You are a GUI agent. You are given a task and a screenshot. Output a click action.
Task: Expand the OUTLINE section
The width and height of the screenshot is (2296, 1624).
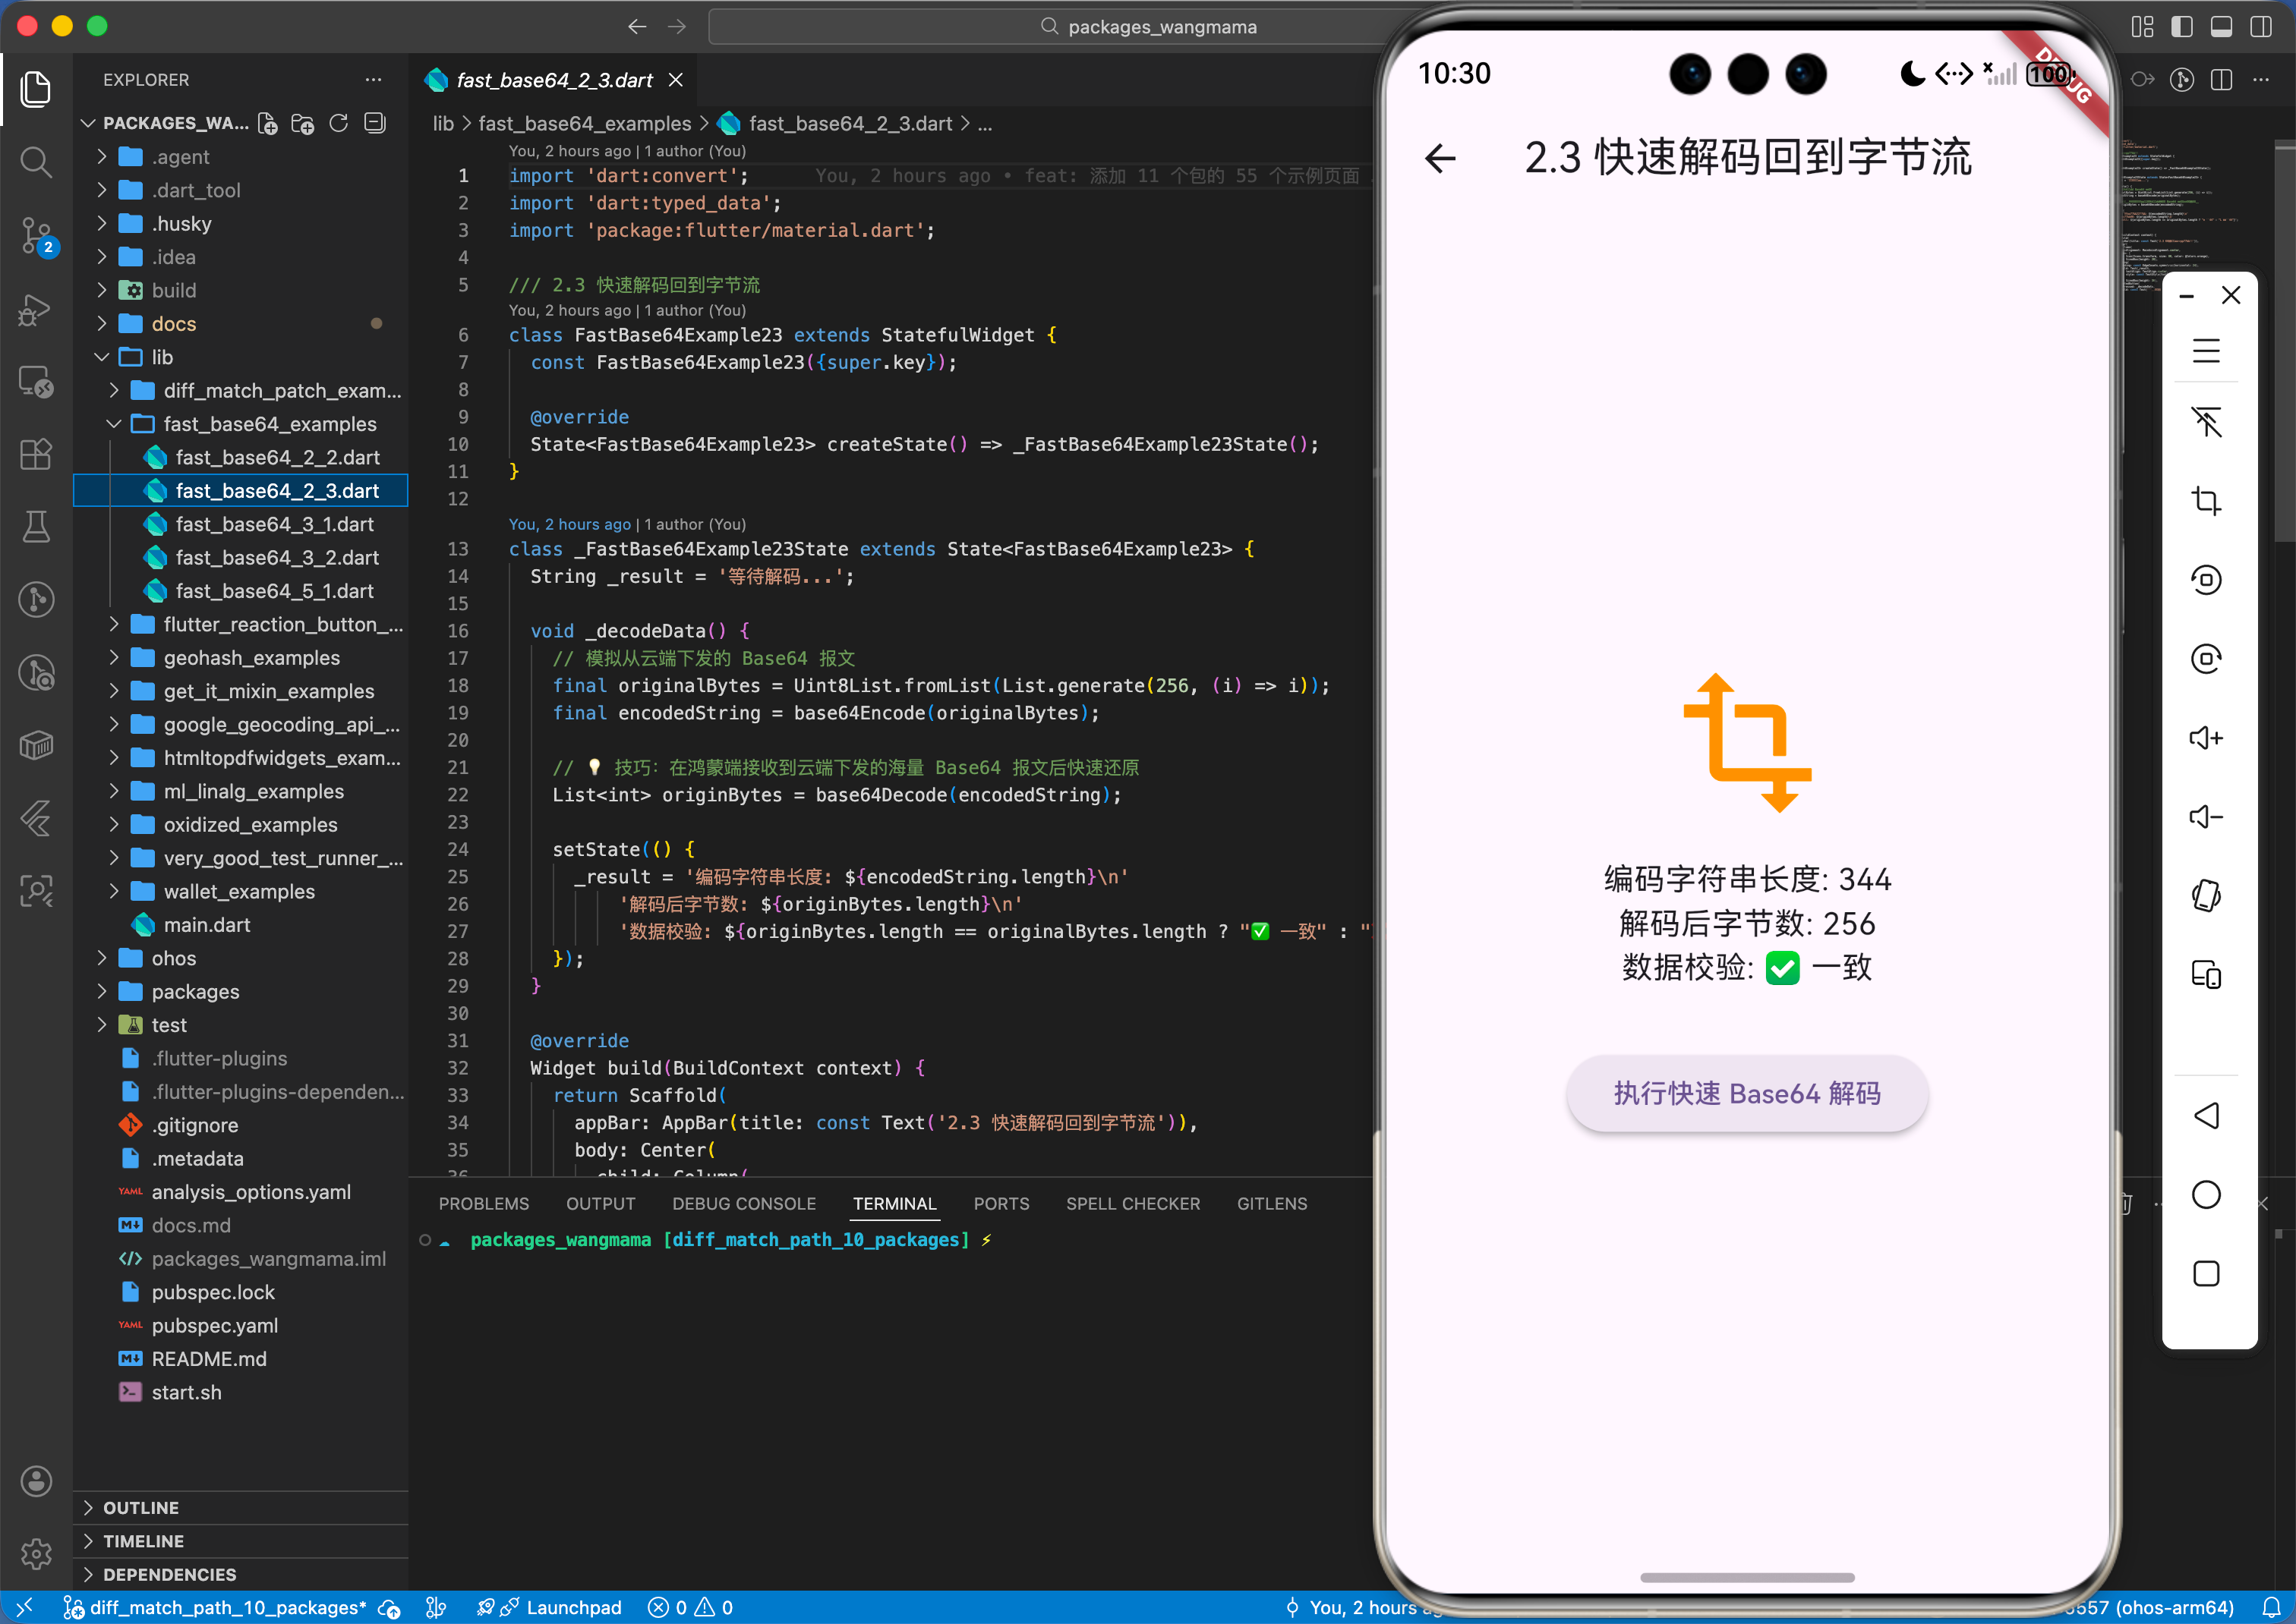[141, 1507]
